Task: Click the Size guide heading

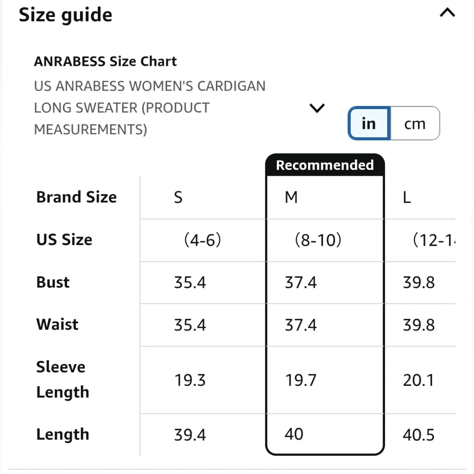Action: pos(65,15)
